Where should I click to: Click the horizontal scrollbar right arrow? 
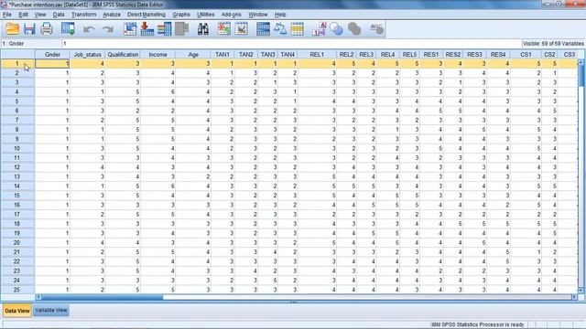click(x=574, y=297)
